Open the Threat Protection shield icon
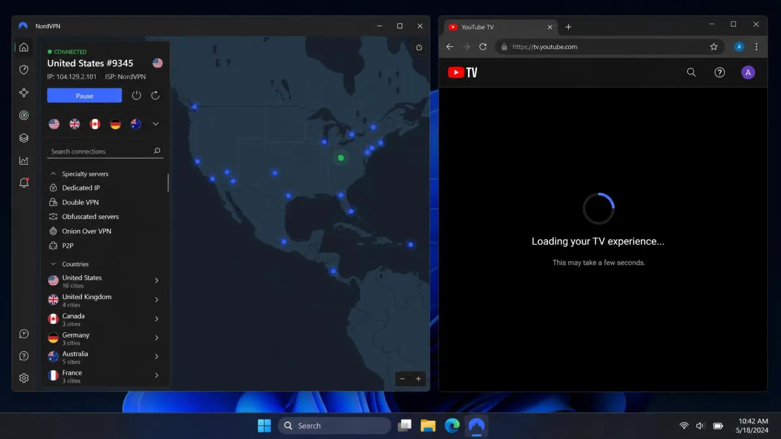This screenshot has height=439, width=781. point(24,70)
